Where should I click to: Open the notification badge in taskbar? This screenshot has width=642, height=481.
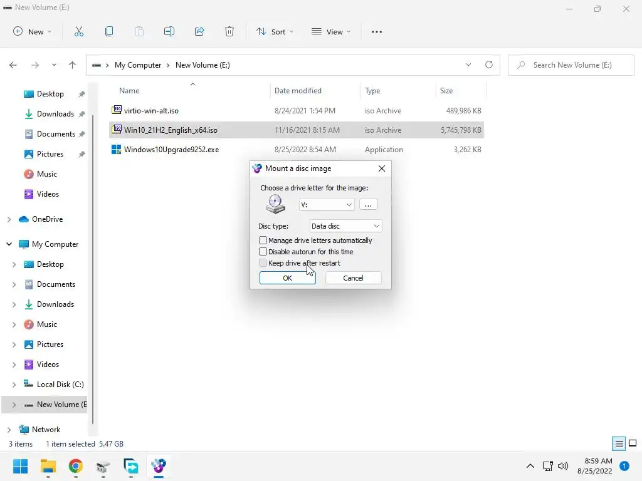click(x=624, y=466)
